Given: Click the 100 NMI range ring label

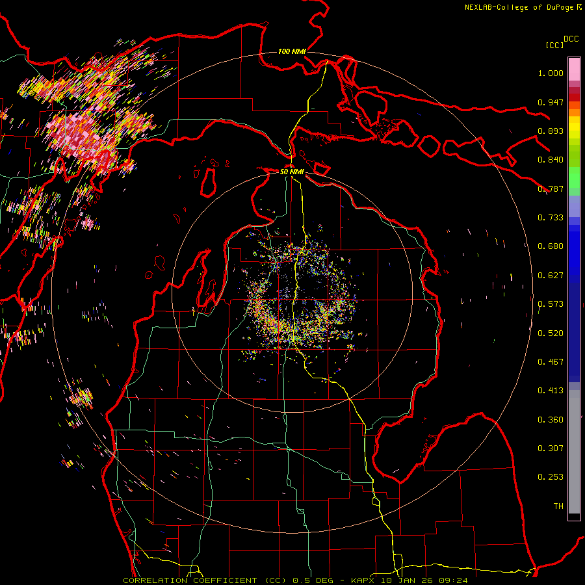Looking at the screenshot, I should pos(292,51).
